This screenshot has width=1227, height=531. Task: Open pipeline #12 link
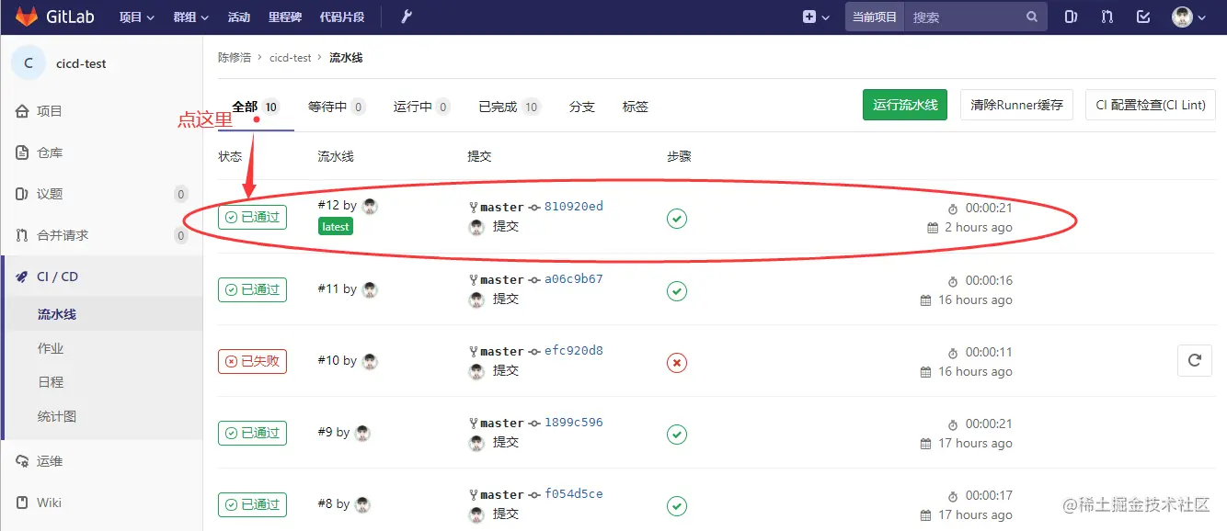tap(328, 206)
